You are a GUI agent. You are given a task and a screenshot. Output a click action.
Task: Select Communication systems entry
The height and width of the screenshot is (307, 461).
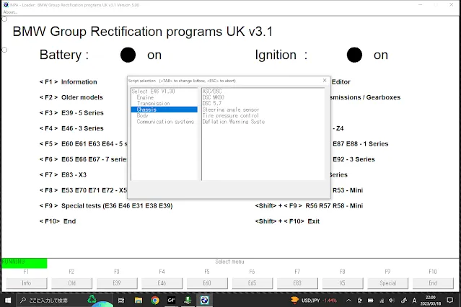165,122
